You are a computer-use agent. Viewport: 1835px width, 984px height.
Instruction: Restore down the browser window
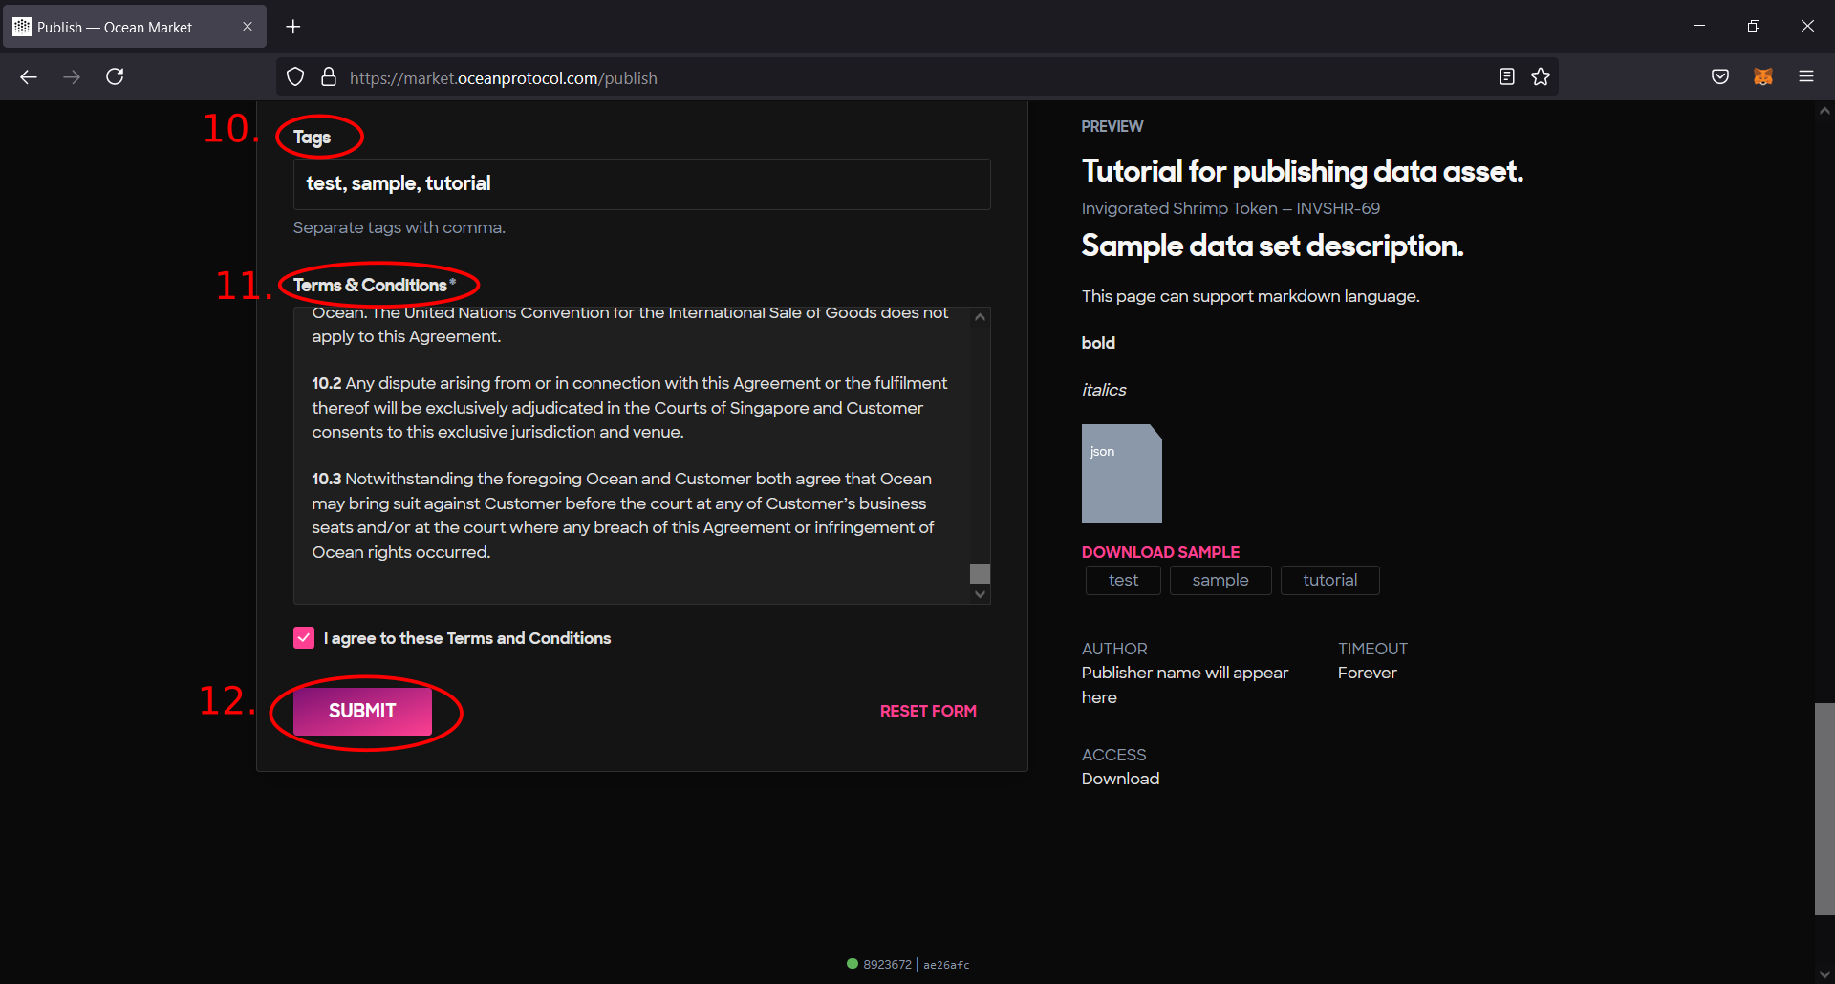1753,26
